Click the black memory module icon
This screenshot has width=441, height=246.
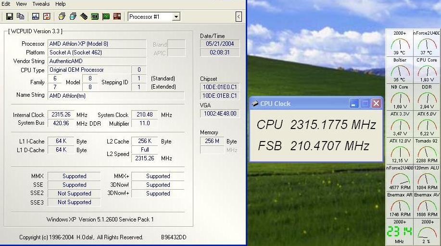84,16
